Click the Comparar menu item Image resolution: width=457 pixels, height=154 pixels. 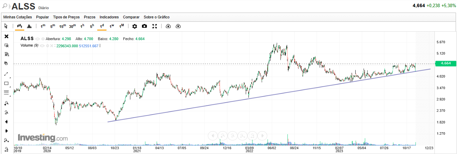point(131,17)
